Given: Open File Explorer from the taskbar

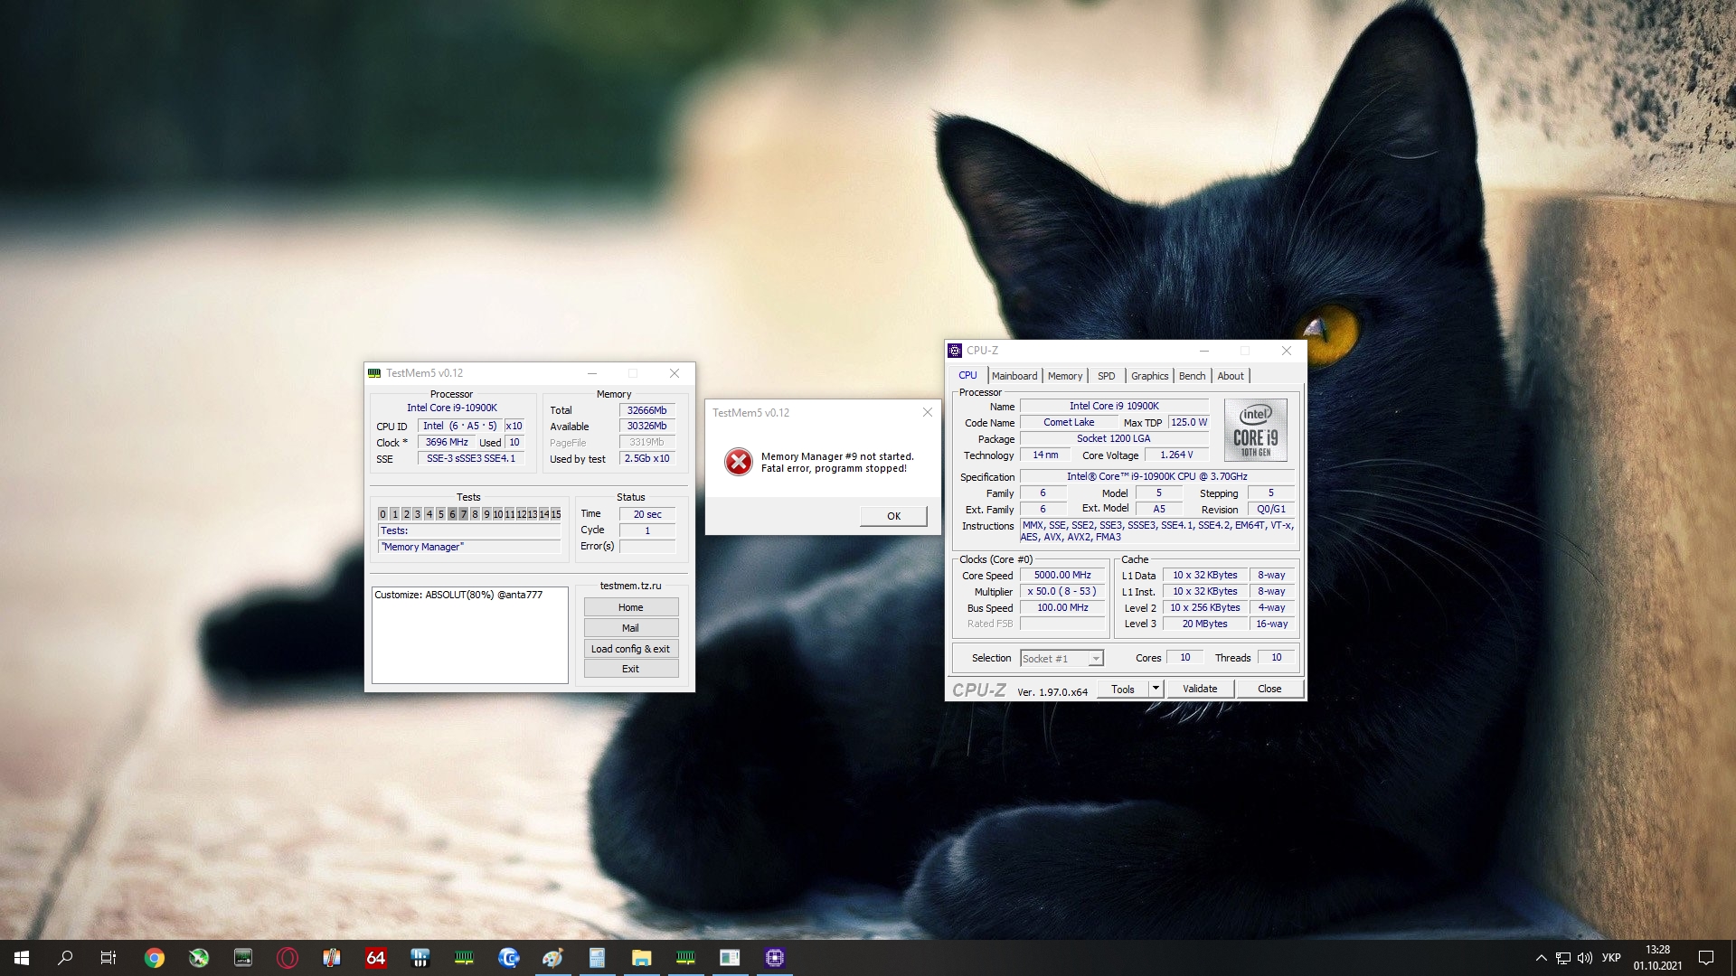Looking at the screenshot, I should (641, 958).
